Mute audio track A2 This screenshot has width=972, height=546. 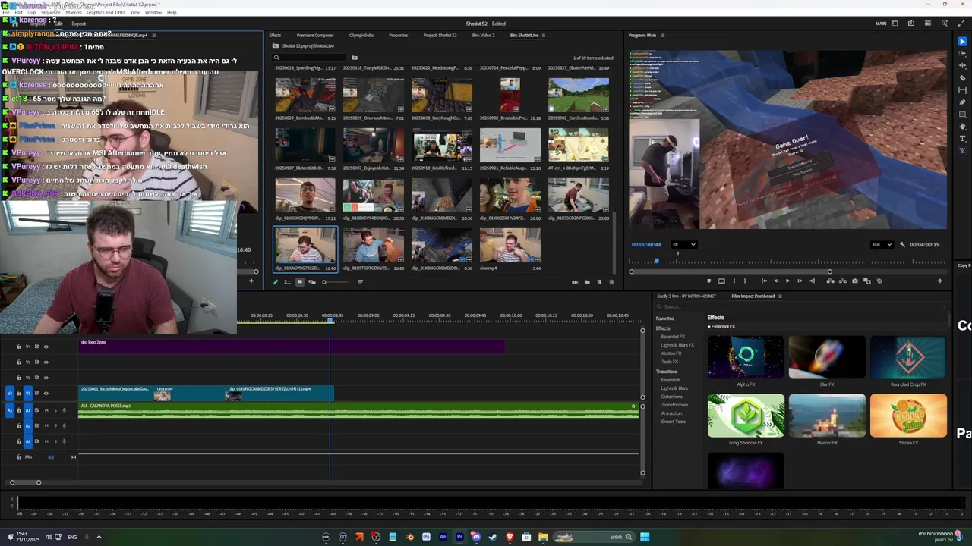46,425
